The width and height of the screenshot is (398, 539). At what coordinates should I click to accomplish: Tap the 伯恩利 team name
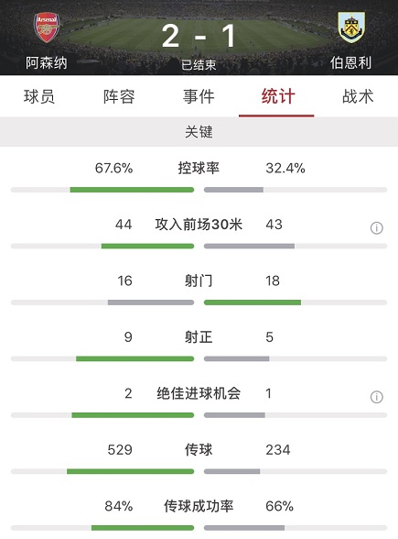pos(351,63)
